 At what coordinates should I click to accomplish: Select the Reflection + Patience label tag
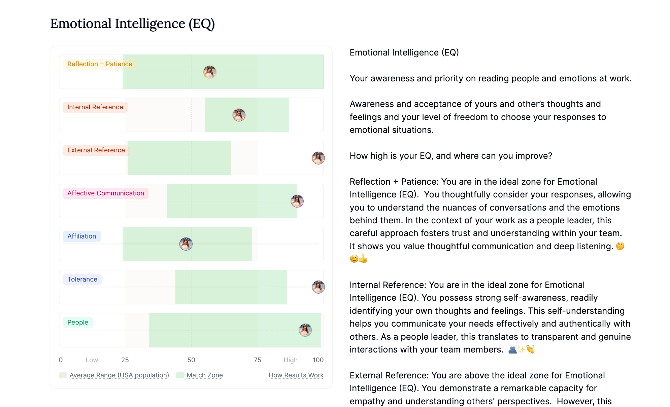[100, 64]
